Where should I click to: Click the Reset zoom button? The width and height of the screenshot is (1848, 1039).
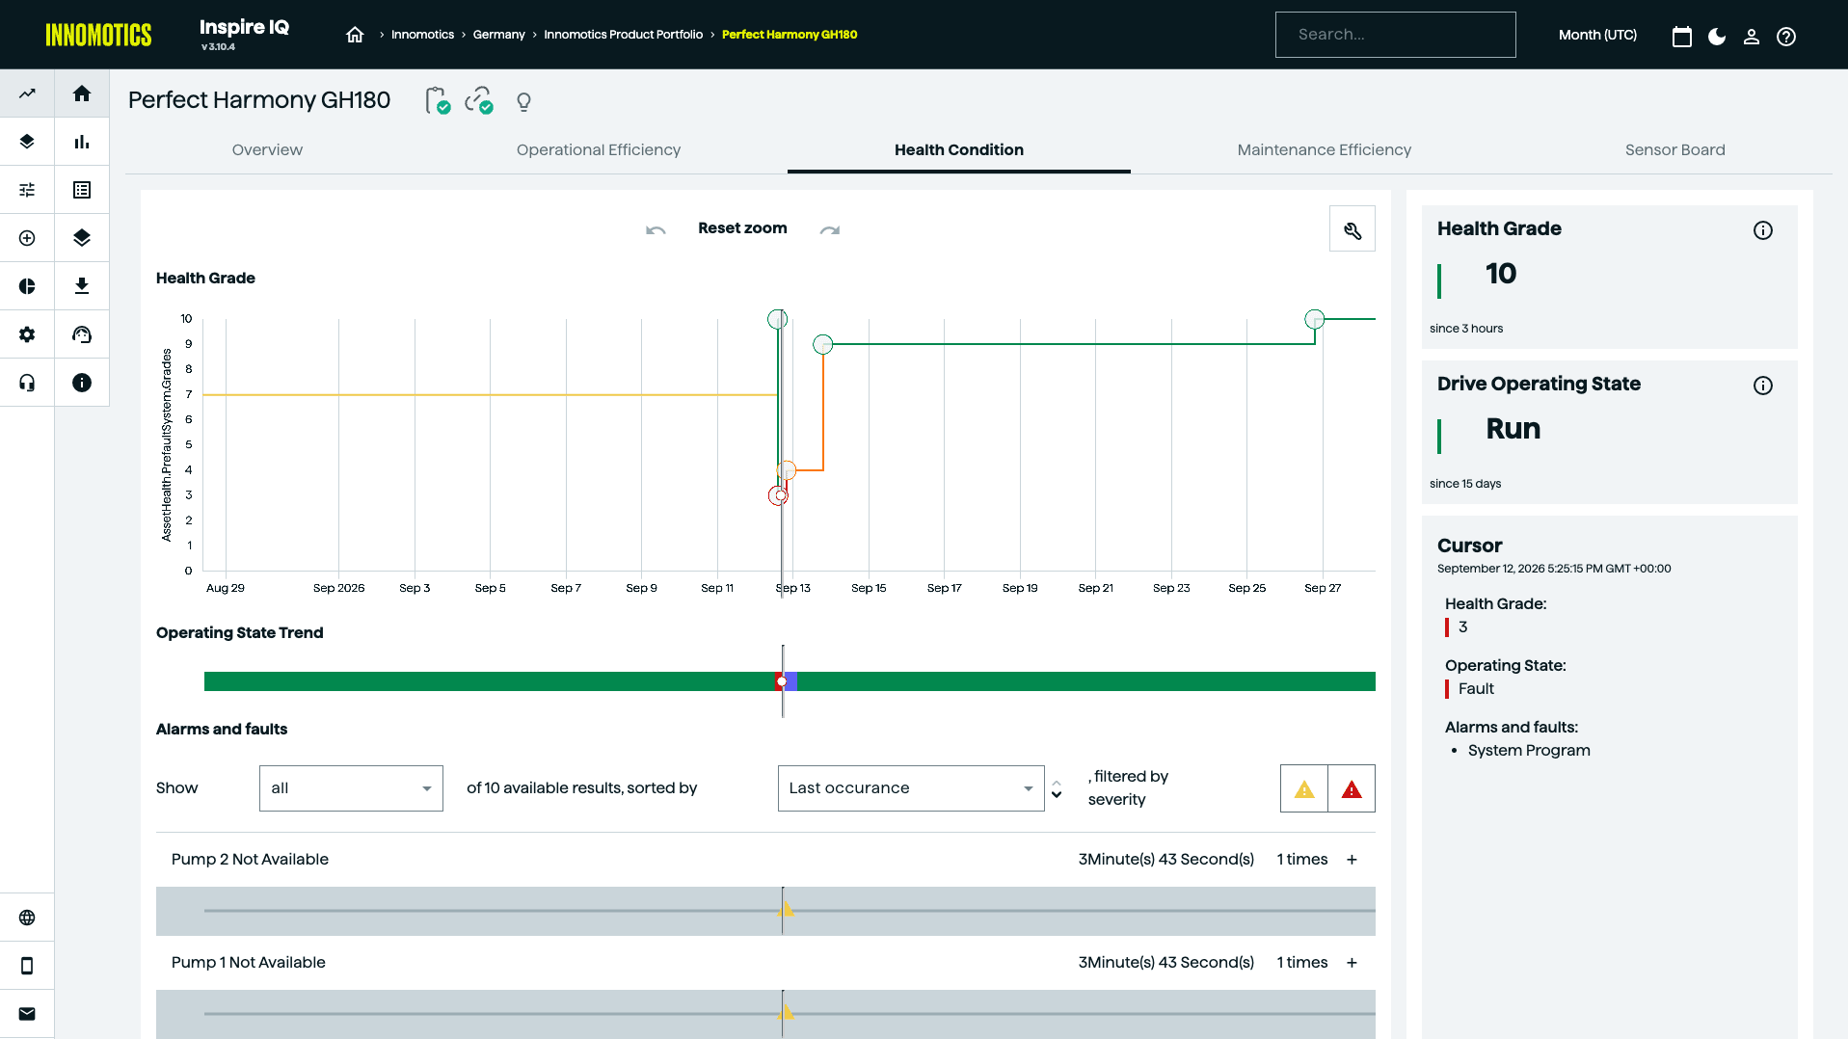742,228
